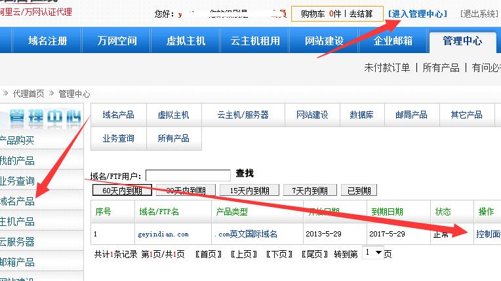This screenshot has width=501, height=281.
Task: Click the geyindian.com domain entry
Action: pos(164,234)
